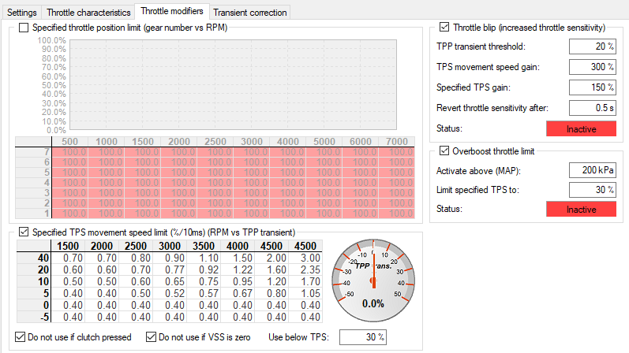Image resolution: width=629 pixels, height=353 pixels.
Task: Select cell 0.77 in row 20
Action: click(x=170, y=269)
